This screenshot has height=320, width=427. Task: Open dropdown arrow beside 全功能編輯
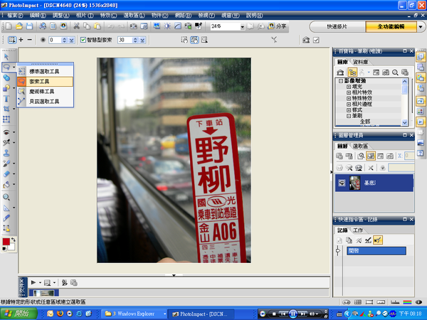point(421,27)
